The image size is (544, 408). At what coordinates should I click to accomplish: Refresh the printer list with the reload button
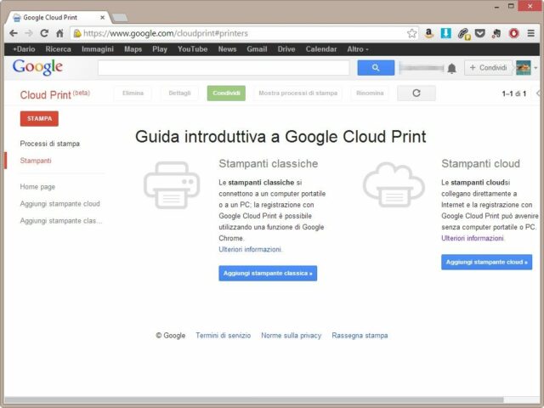[416, 93]
